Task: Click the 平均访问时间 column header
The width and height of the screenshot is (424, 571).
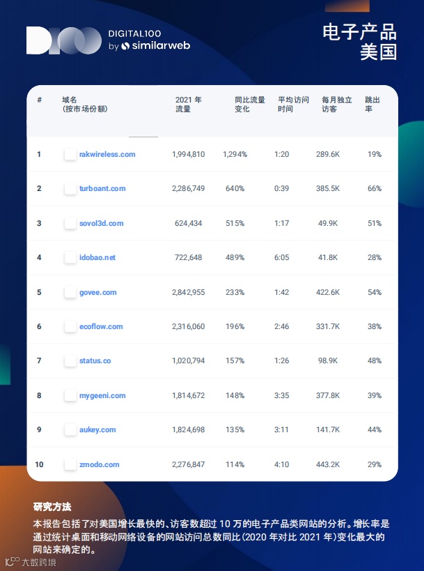Action: pyautogui.click(x=293, y=104)
